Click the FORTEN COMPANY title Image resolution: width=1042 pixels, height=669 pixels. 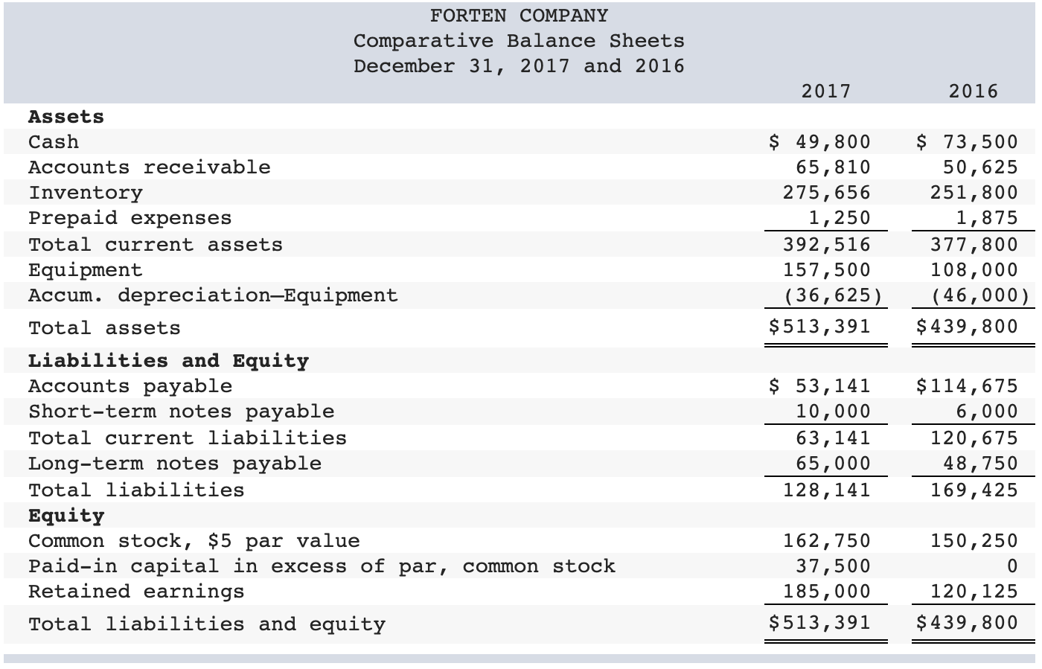[519, 16]
